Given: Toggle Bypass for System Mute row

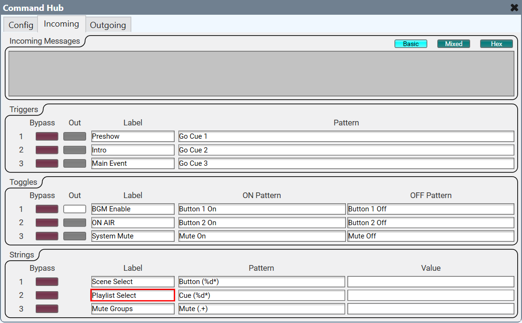Looking at the screenshot, I should pyautogui.click(x=47, y=236).
